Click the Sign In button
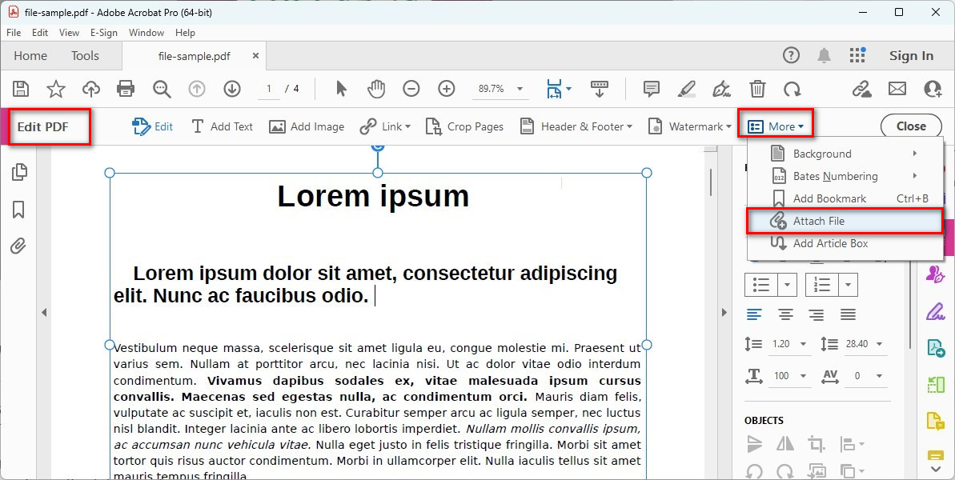 tap(911, 56)
